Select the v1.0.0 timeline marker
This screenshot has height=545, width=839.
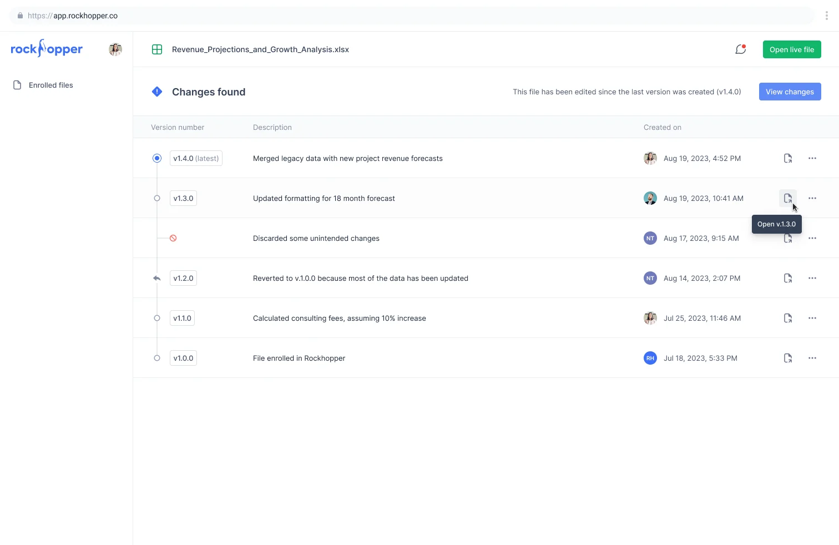[x=157, y=358]
